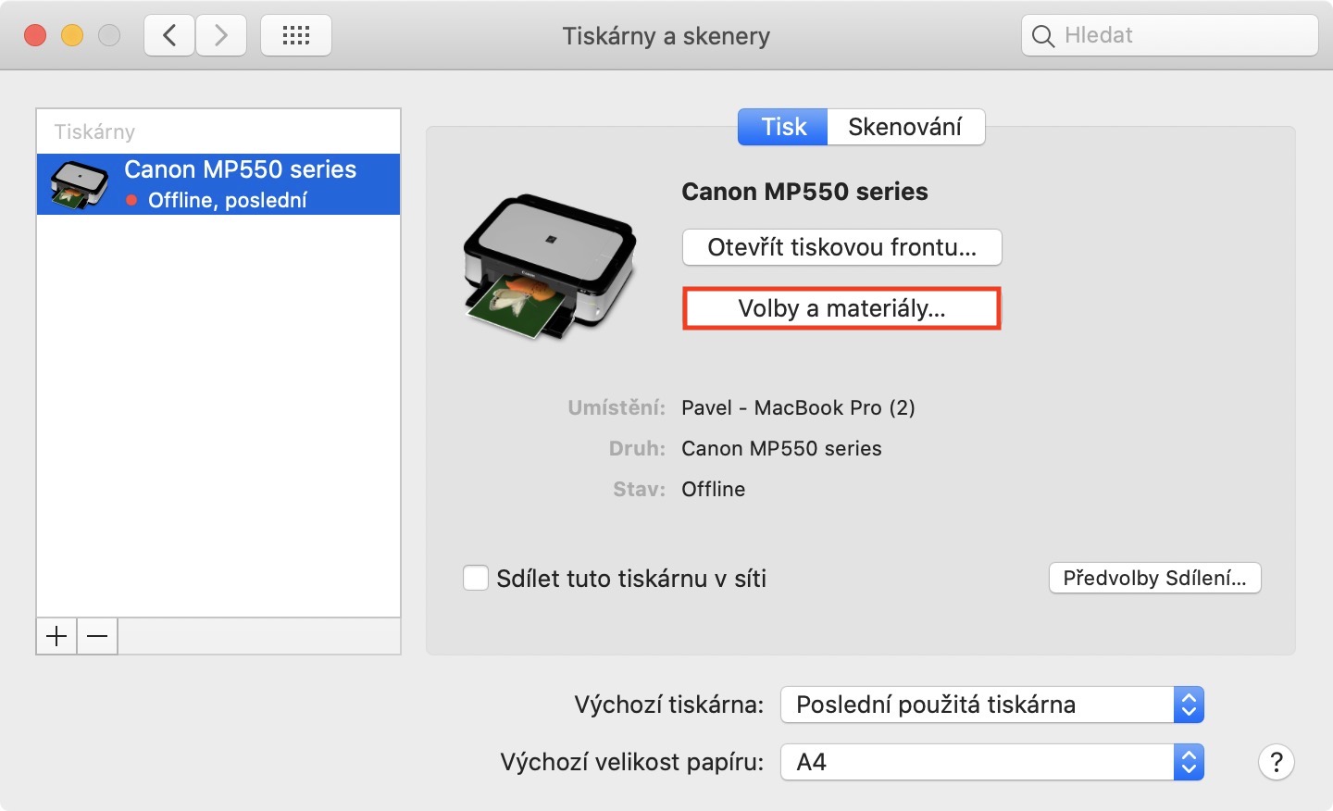Click the small Canon printer icon in the sidebar
This screenshot has width=1333, height=811.
pyautogui.click(x=79, y=184)
